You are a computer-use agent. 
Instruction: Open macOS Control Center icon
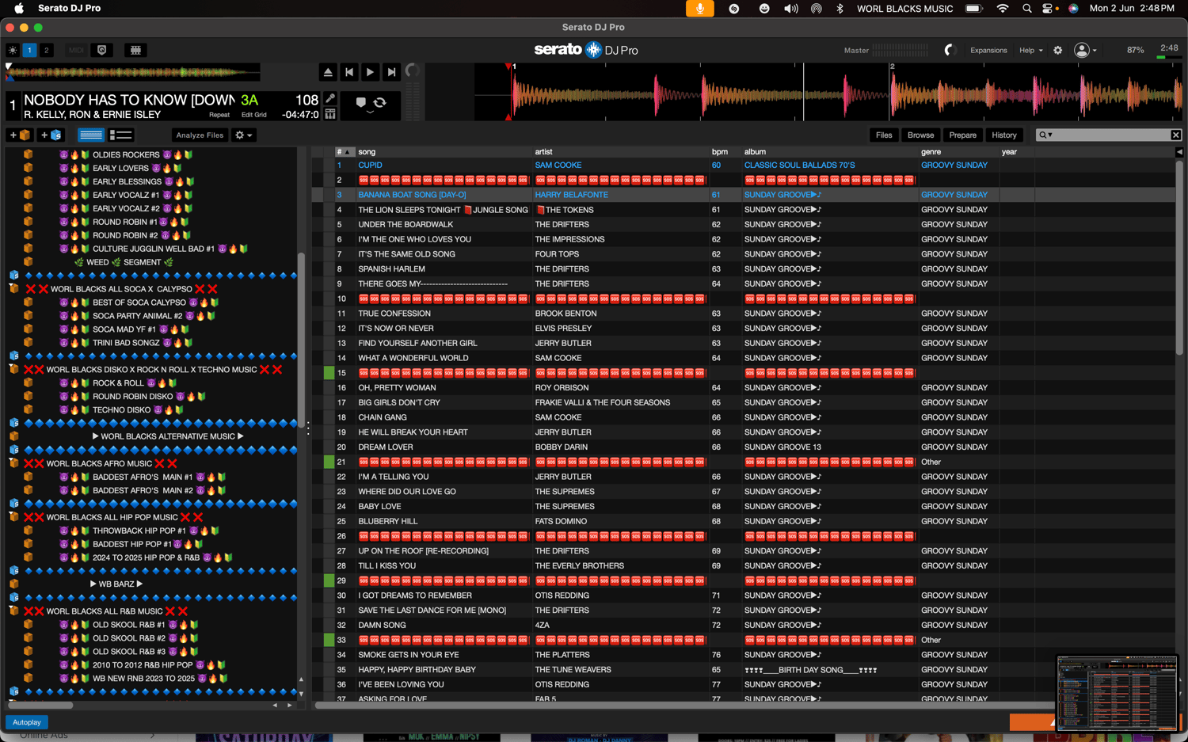(1048, 9)
